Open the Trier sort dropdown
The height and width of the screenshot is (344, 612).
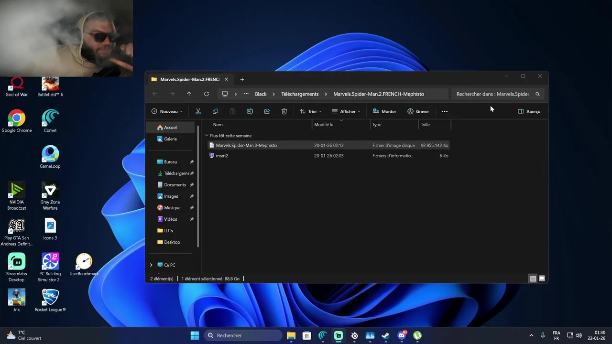tap(311, 111)
